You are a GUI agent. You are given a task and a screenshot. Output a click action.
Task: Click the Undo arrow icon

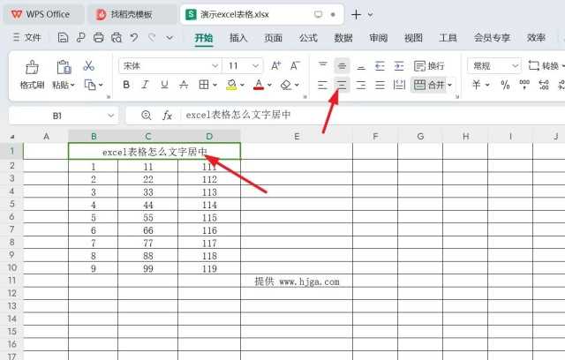[x=134, y=38]
